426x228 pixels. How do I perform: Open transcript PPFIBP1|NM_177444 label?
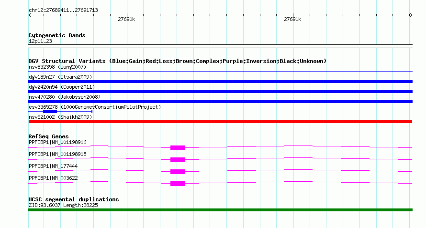coord(53,166)
